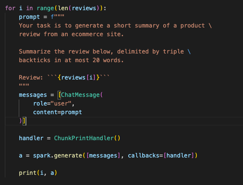Click 'reviews[i]' inside the curly braces

[x=78, y=78]
